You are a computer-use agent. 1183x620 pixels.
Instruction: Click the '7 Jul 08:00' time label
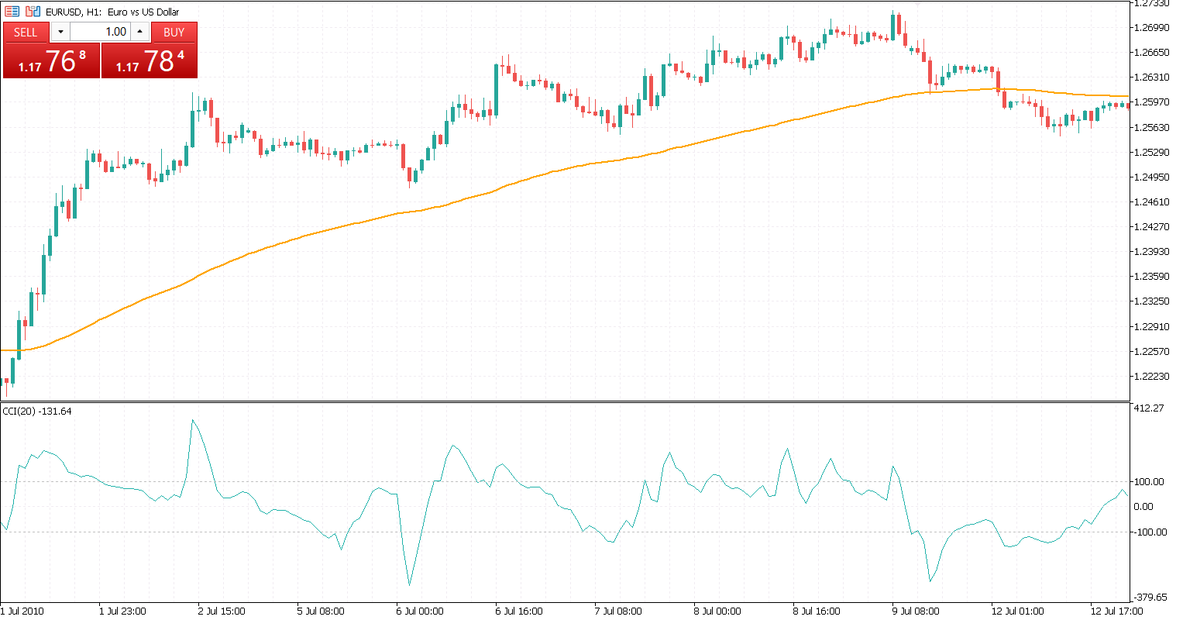pyautogui.click(x=618, y=611)
